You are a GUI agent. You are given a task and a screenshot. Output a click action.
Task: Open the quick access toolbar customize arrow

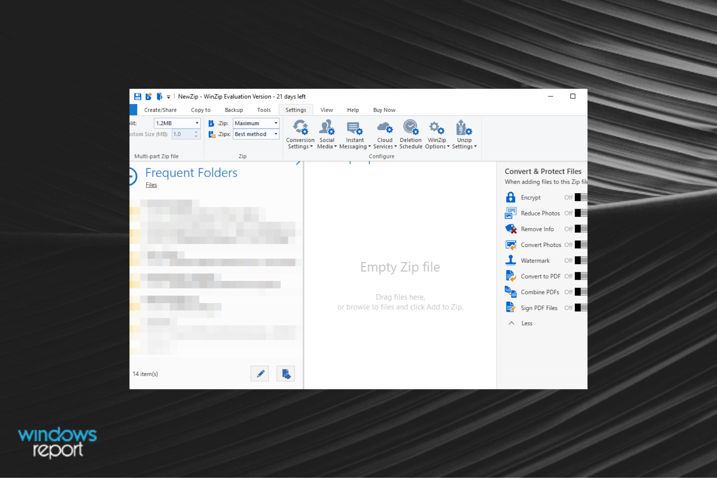click(168, 97)
